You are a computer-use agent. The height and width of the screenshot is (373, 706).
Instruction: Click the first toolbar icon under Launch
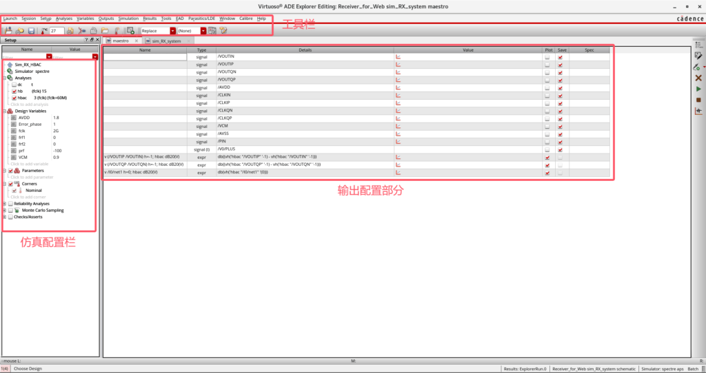(8, 31)
